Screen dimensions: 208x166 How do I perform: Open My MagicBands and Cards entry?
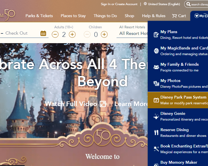(x=178, y=51)
